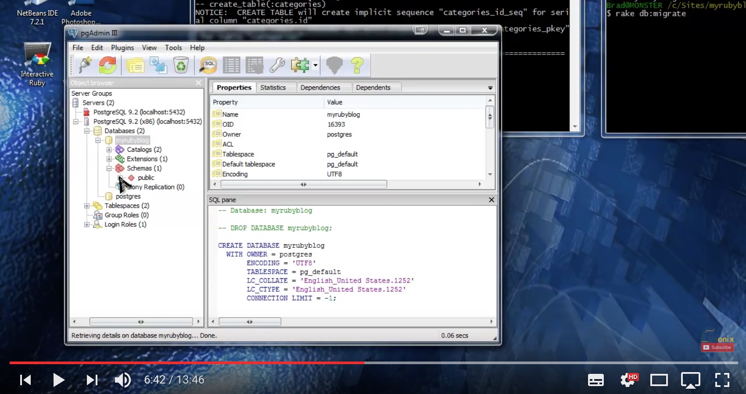Open the SQL query tool
The width and height of the screenshot is (746, 394).
tap(208, 65)
